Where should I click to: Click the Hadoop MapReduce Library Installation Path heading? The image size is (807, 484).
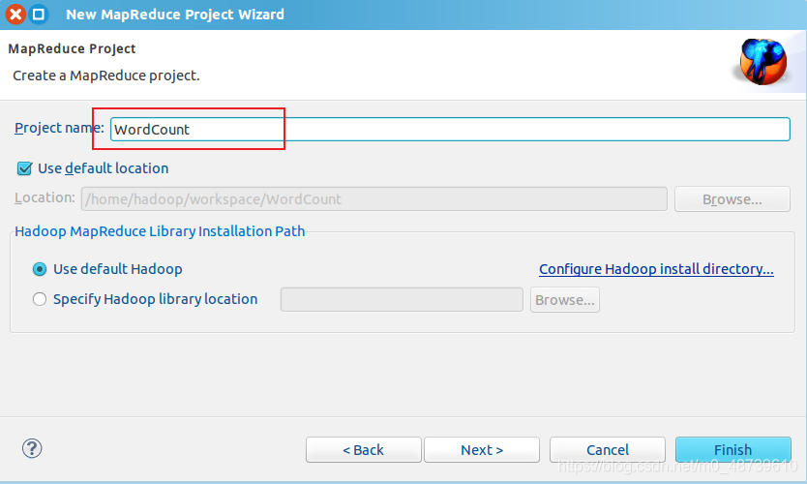(x=160, y=231)
